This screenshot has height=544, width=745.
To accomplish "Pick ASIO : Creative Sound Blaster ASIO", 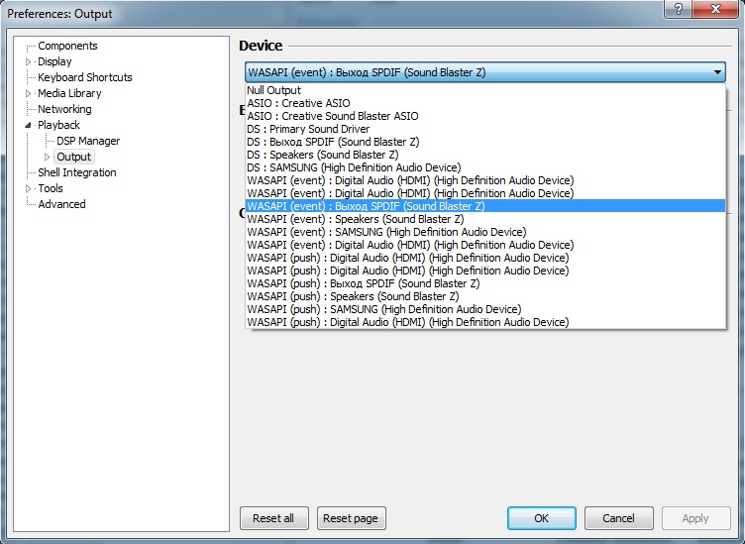I will coord(485,116).
